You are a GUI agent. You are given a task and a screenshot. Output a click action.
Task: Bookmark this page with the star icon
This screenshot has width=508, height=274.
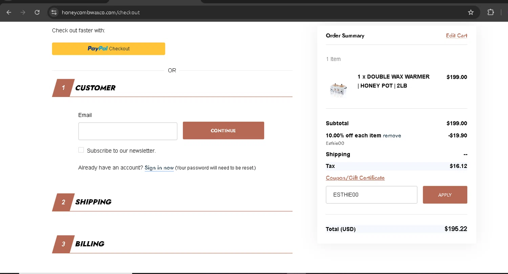(471, 13)
